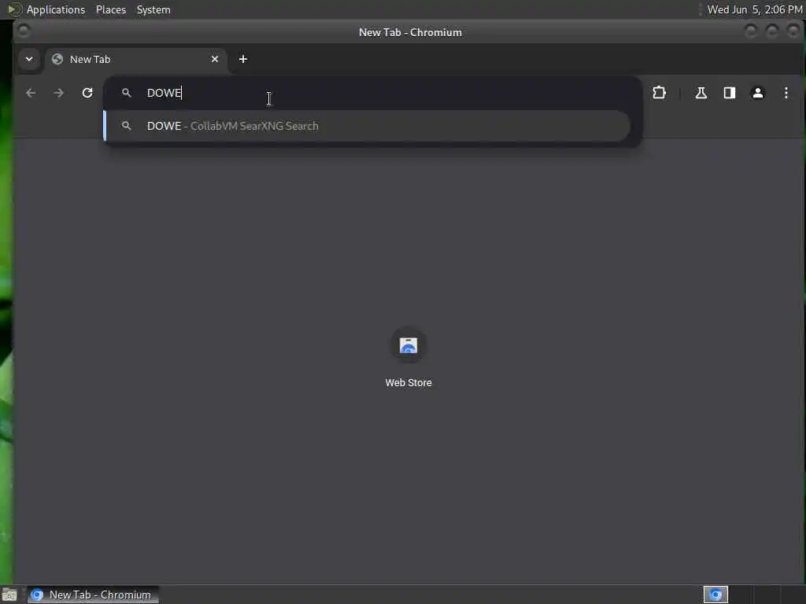Reload the page with the refresh icon

(x=87, y=93)
